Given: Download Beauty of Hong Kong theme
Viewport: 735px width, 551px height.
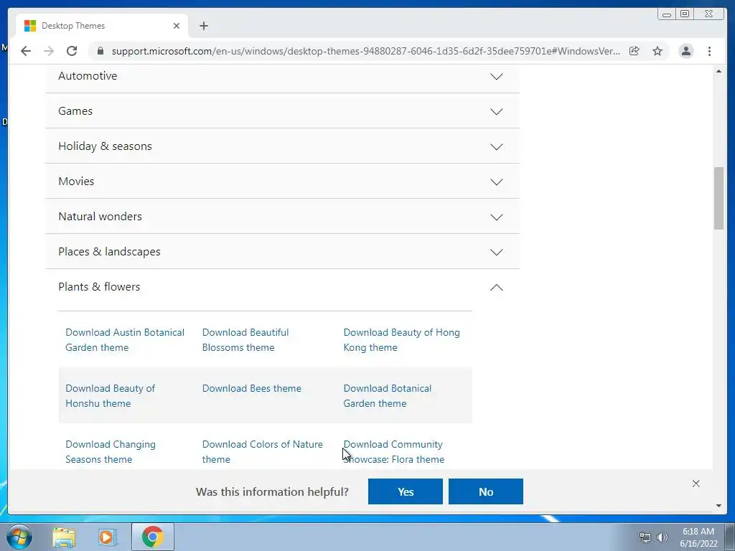Looking at the screenshot, I should [x=402, y=339].
